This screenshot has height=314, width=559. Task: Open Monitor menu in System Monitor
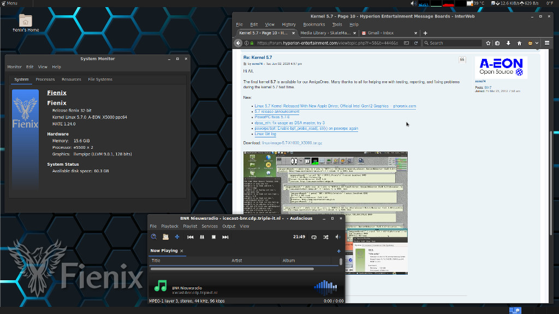click(x=14, y=67)
